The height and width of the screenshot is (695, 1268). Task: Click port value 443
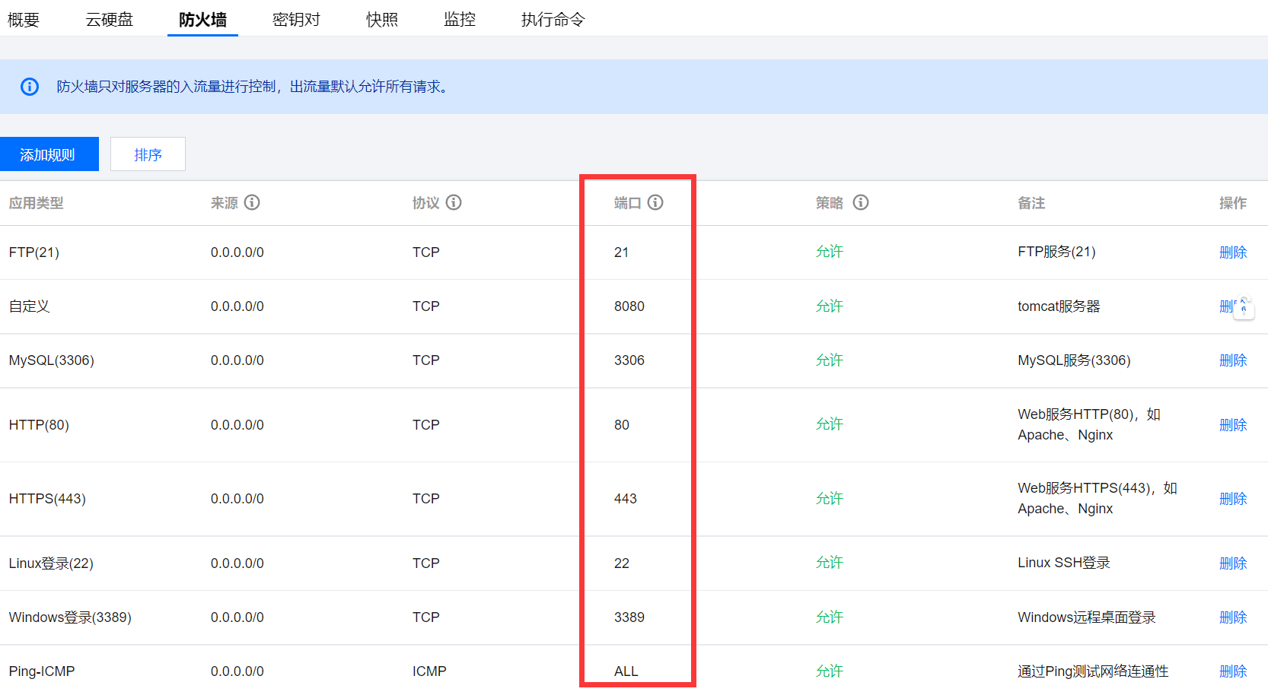(626, 499)
